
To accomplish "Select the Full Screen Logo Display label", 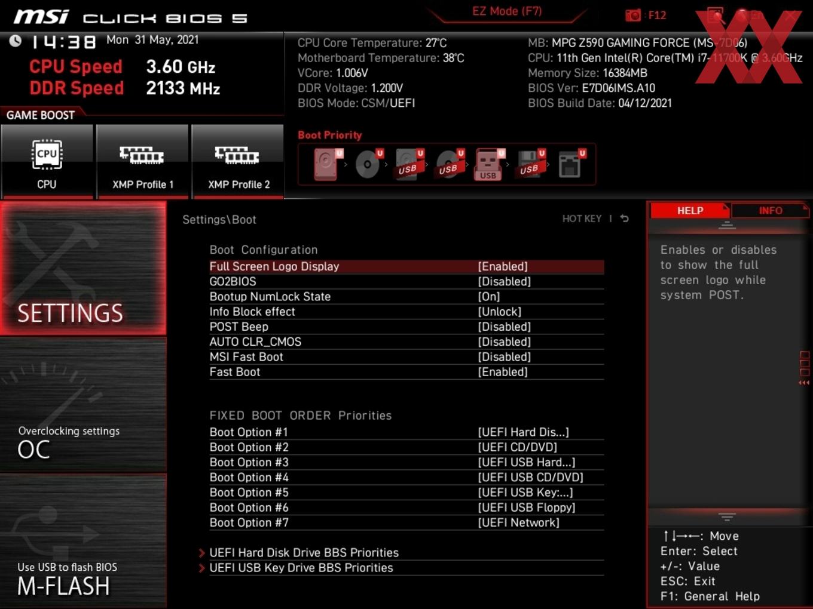I will pos(274,266).
